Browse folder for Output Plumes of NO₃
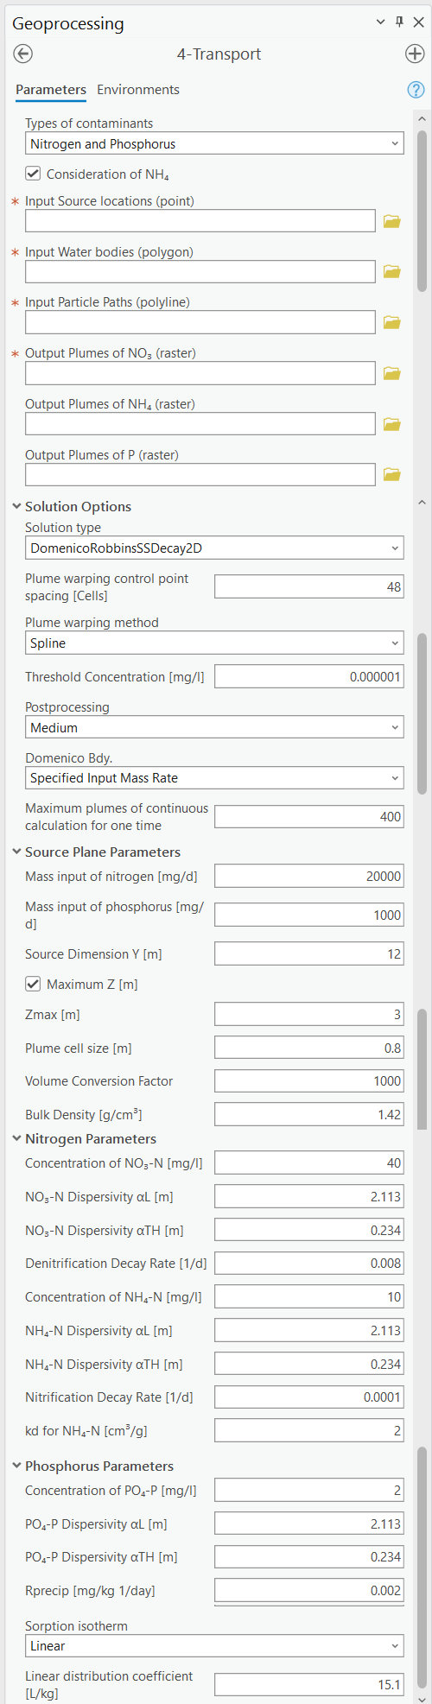 click(x=392, y=373)
